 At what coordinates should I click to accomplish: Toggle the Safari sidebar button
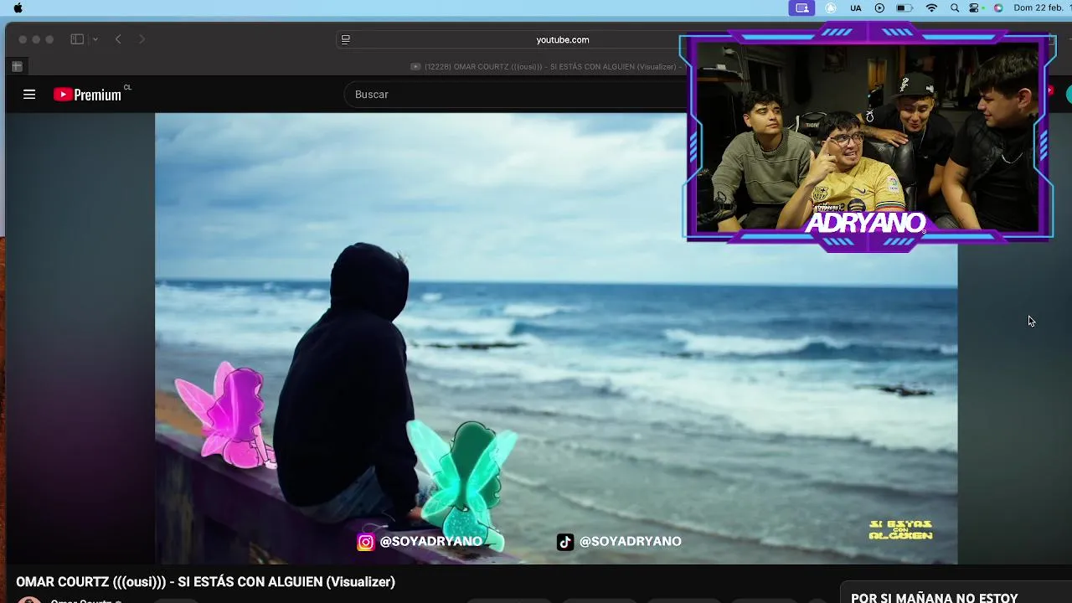pos(77,39)
